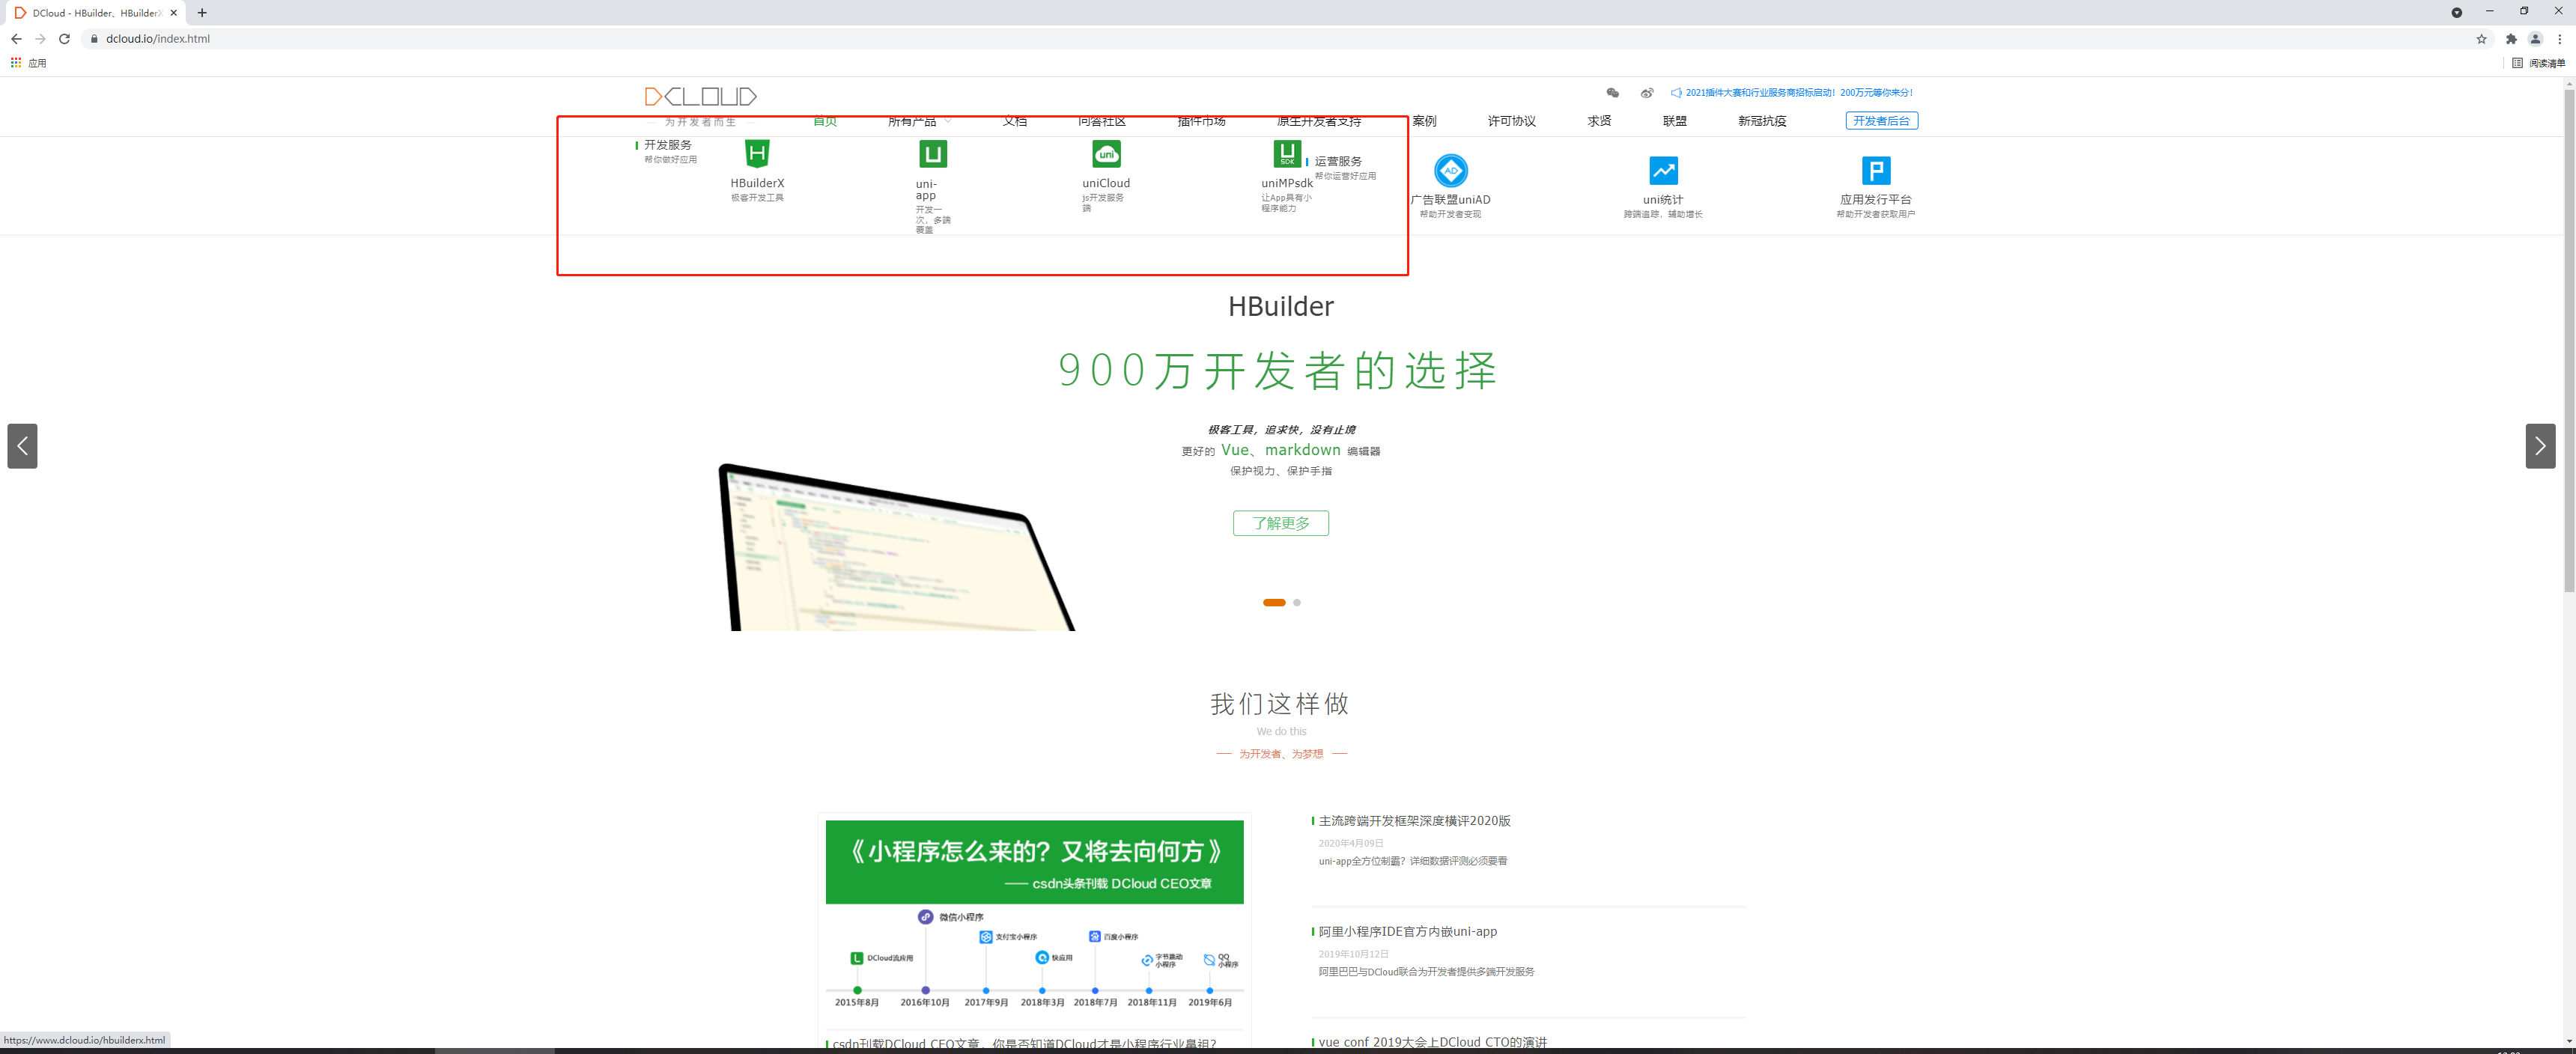Select the second carousel indicator dot
This screenshot has width=2576, height=1054.
pos(1297,603)
